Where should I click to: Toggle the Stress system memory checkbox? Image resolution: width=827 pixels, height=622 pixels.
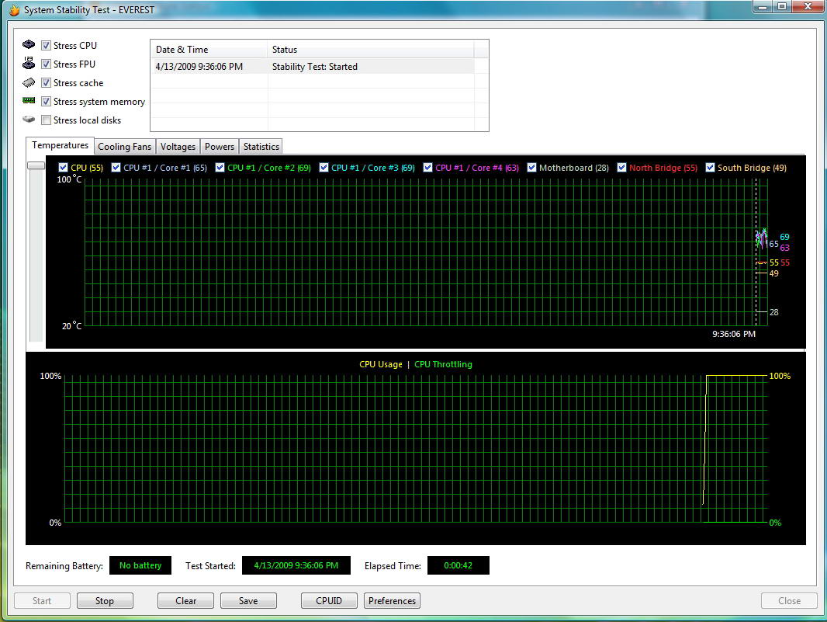(46, 102)
